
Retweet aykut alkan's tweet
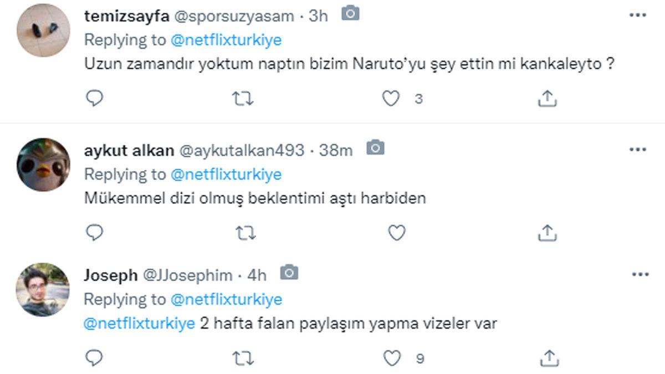(242, 233)
